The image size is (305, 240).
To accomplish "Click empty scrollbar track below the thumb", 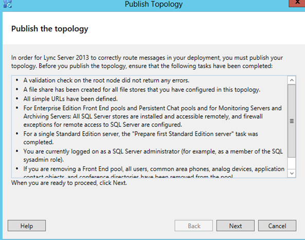I will [292, 163].
